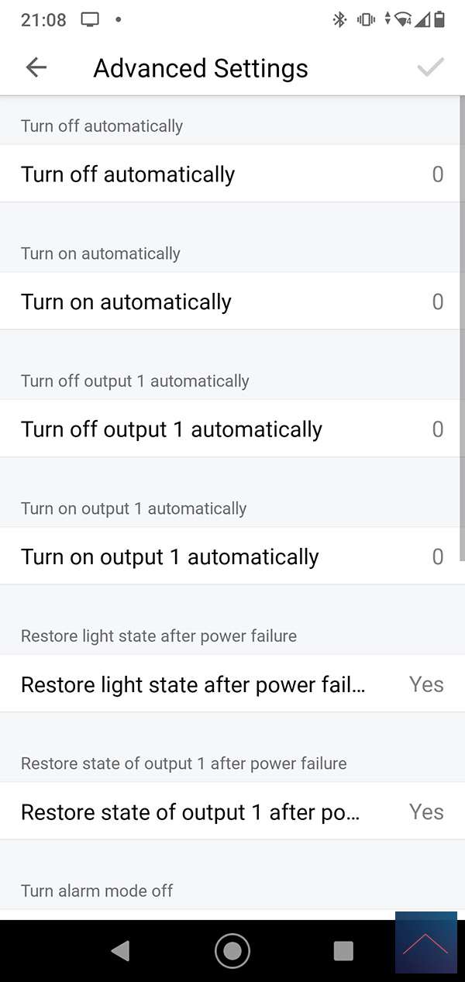Select Turn off output 1 automatically row
Viewport: 465px width, 982px height.
171,429
